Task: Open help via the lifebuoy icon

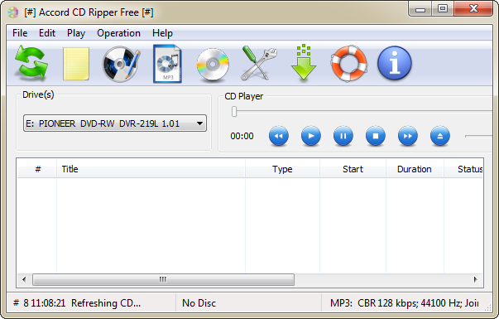Action: click(x=349, y=63)
